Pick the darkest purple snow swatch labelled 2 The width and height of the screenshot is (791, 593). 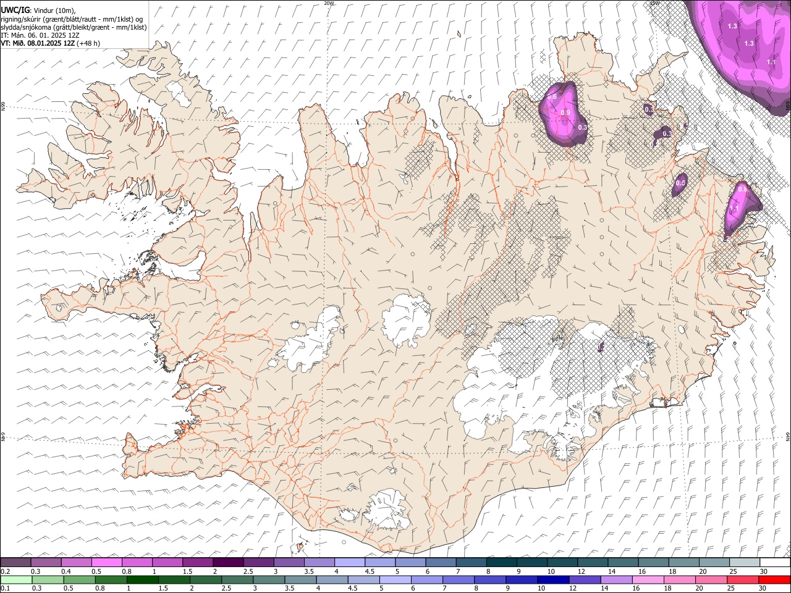[228, 563]
